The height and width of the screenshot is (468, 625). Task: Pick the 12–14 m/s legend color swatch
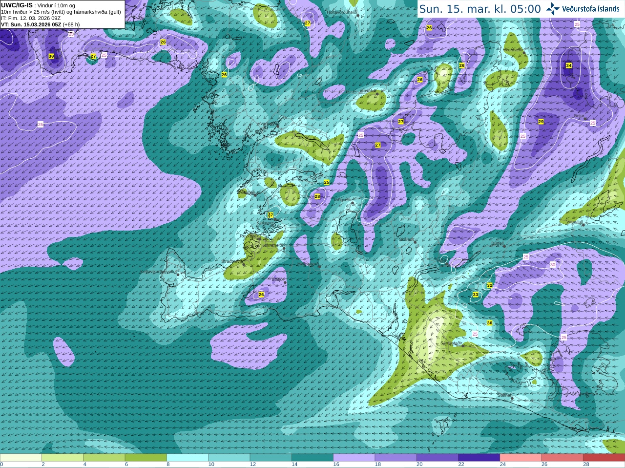coord(271,458)
